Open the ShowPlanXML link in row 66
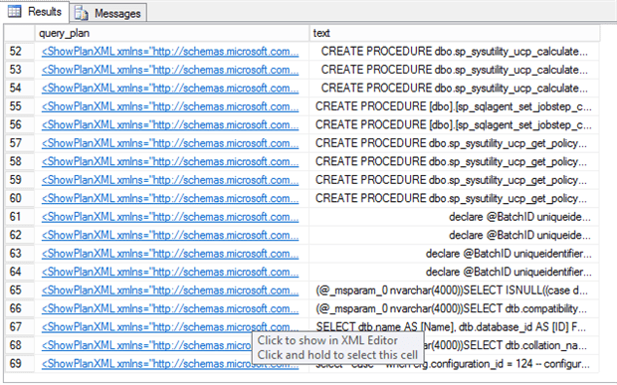 coord(170,308)
